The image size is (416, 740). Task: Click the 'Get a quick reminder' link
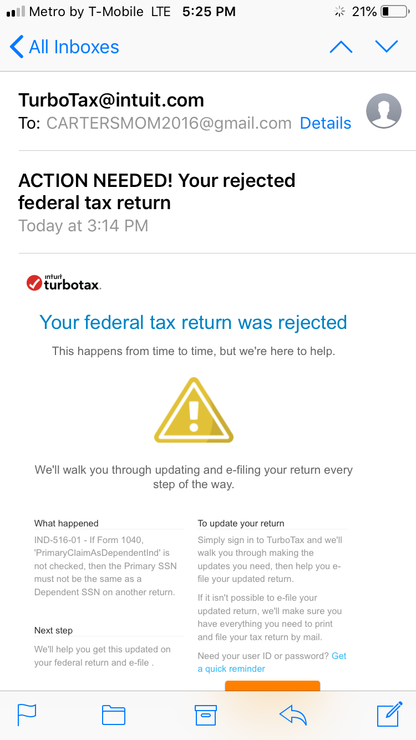[x=231, y=668]
